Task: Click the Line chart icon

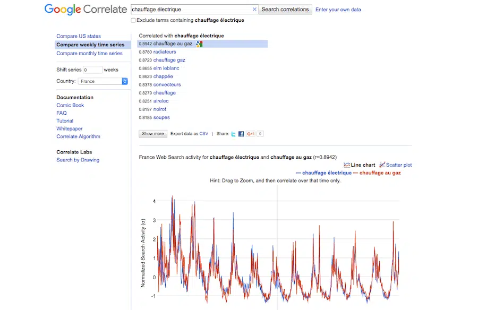Action: pyautogui.click(x=347, y=165)
